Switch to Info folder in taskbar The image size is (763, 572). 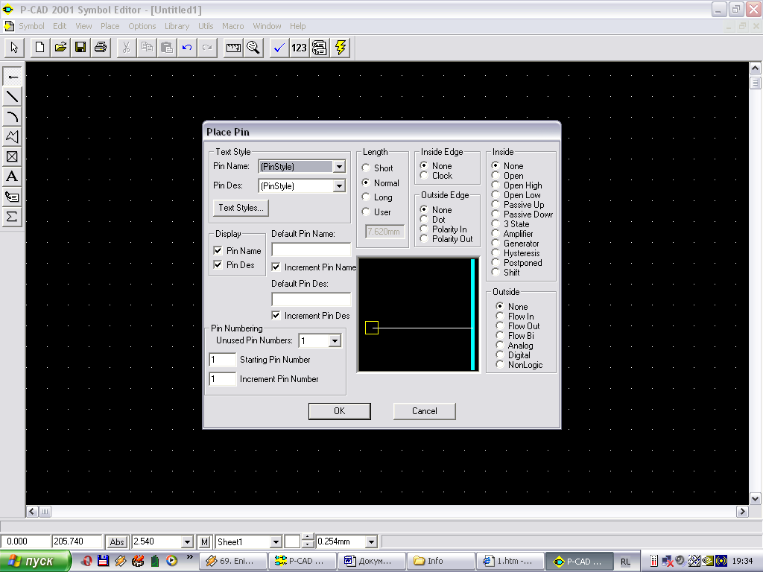440,562
